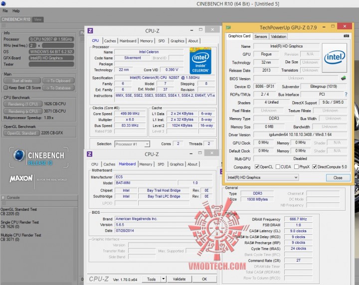Click the BIOS date 07/28/2014
This screenshot has width=359, height=285.
pyautogui.click(x=125, y=231)
